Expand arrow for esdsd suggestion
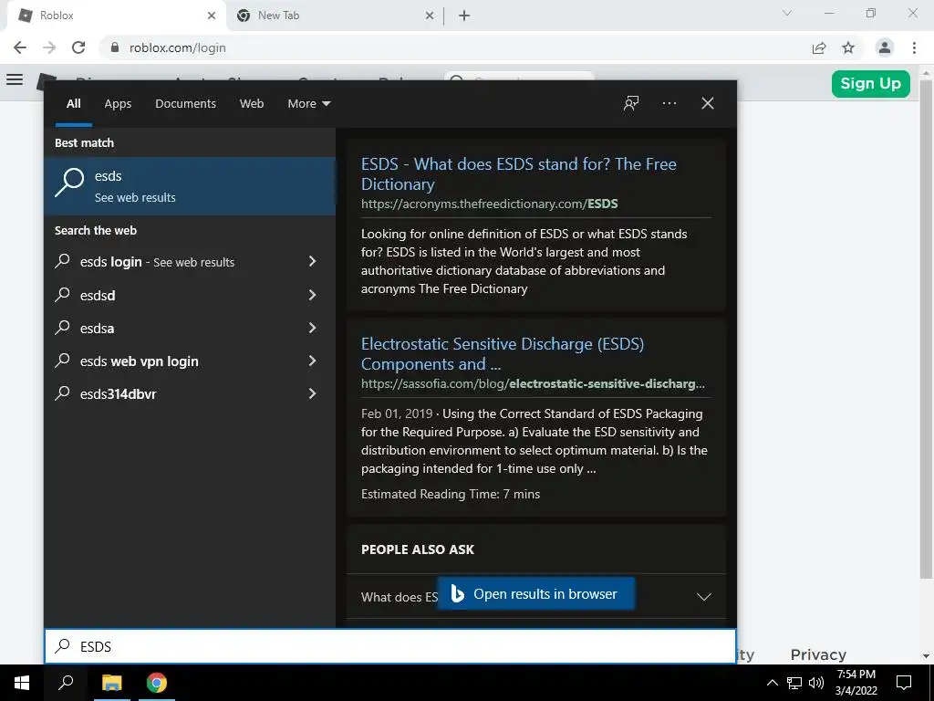 point(312,295)
